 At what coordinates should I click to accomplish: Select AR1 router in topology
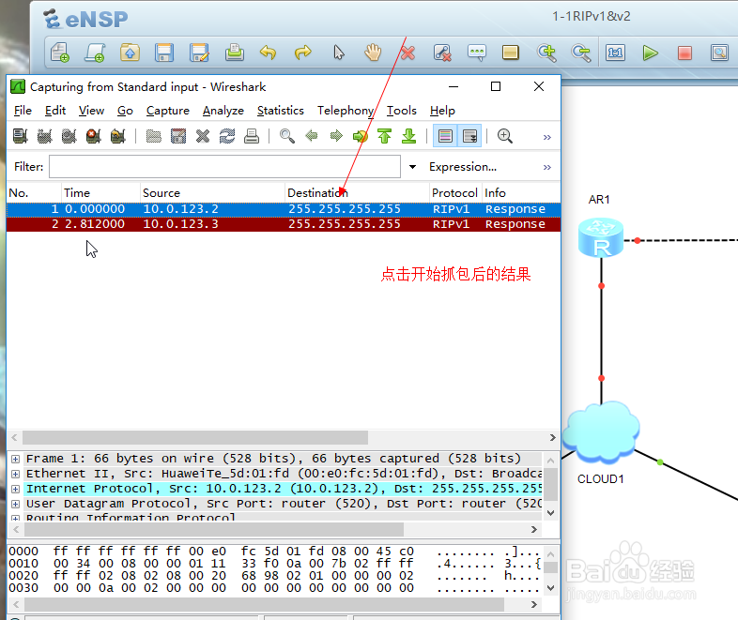tap(601, 237)
